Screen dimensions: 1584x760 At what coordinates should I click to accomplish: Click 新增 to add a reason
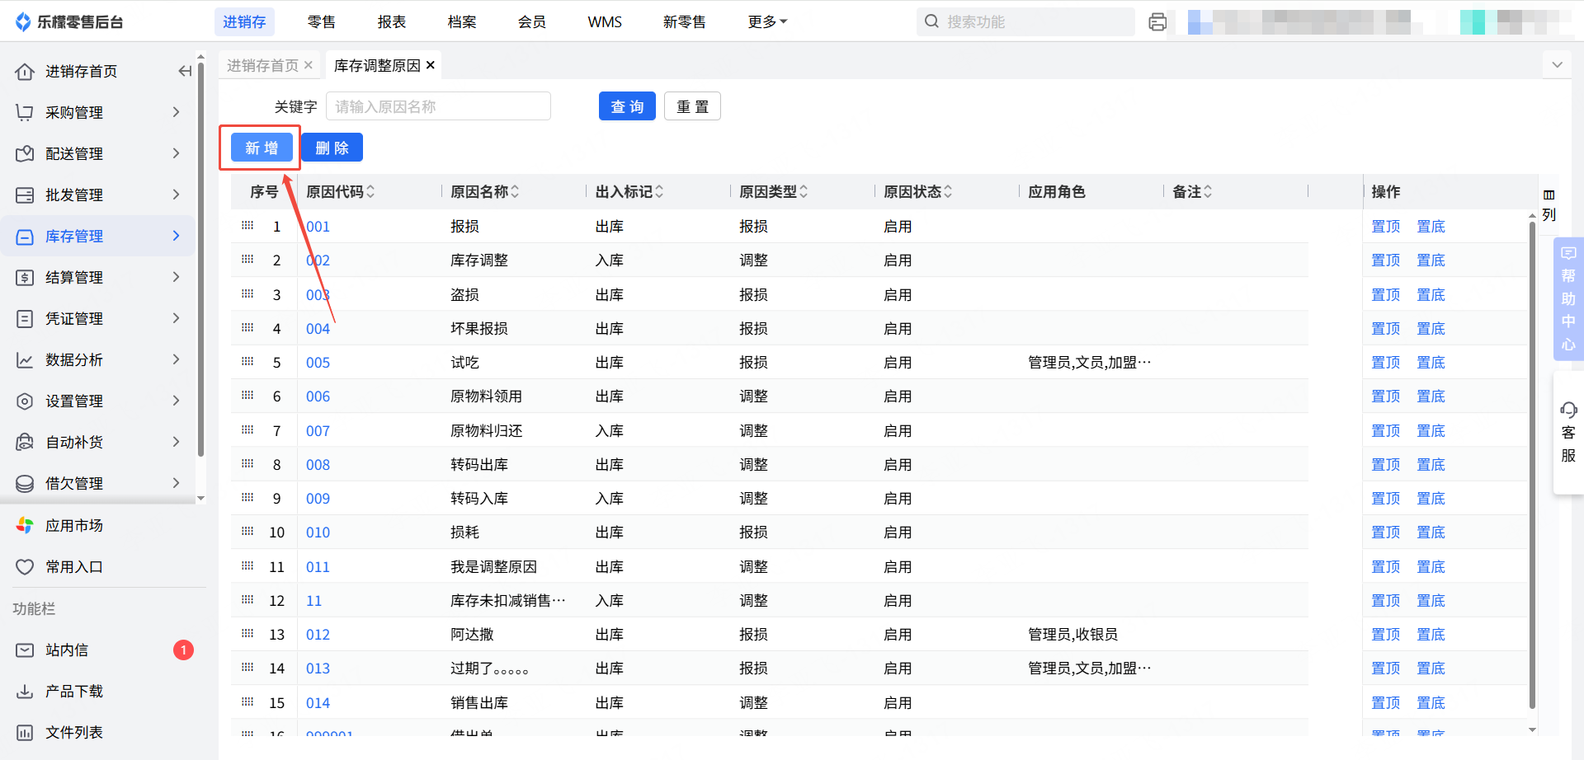[262, 148]
